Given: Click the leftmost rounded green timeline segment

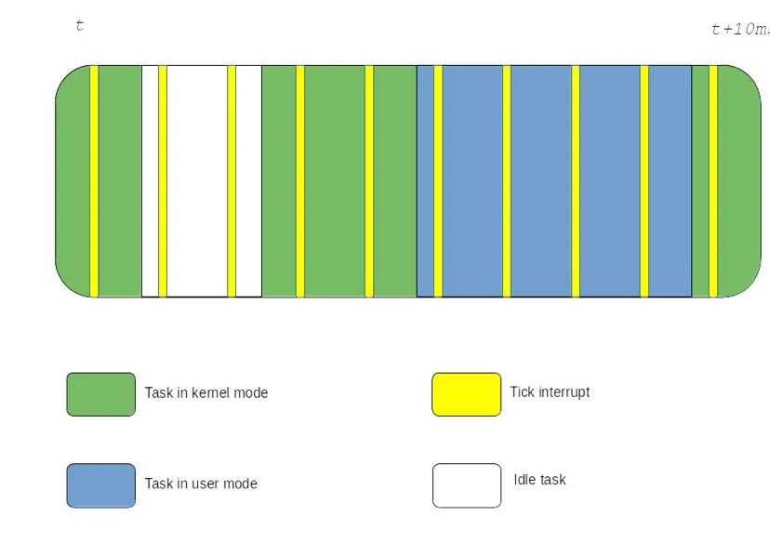Looking at the screenshot, I should click(73, 181).
